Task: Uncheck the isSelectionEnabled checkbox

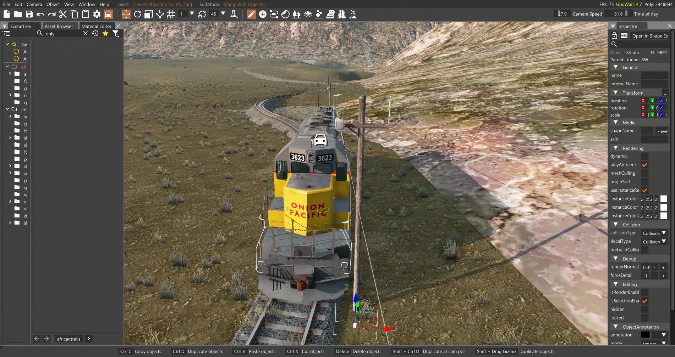Action: [644, 301]
